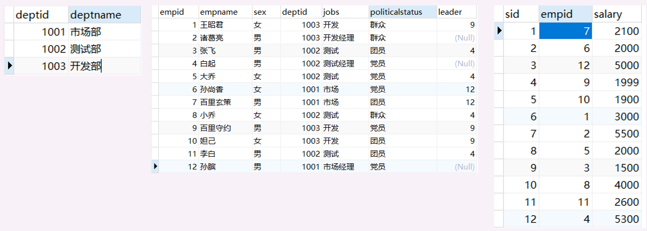Click the salary value 1999

click(617, 82)
